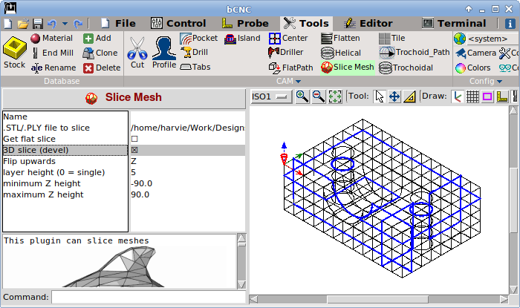This screenshot has width=520, height=308.
Task: Click the New file icon
Action: point(8,24)
